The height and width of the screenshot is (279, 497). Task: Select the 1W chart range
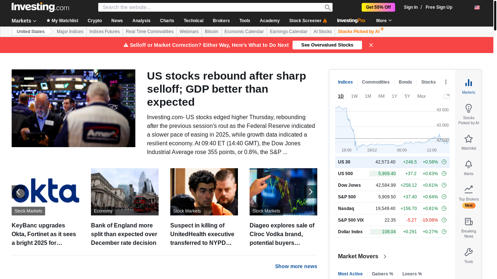point(354,96)
